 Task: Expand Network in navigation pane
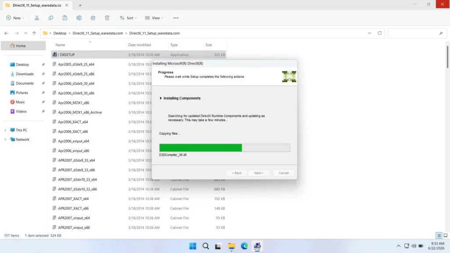click(5, 140)
